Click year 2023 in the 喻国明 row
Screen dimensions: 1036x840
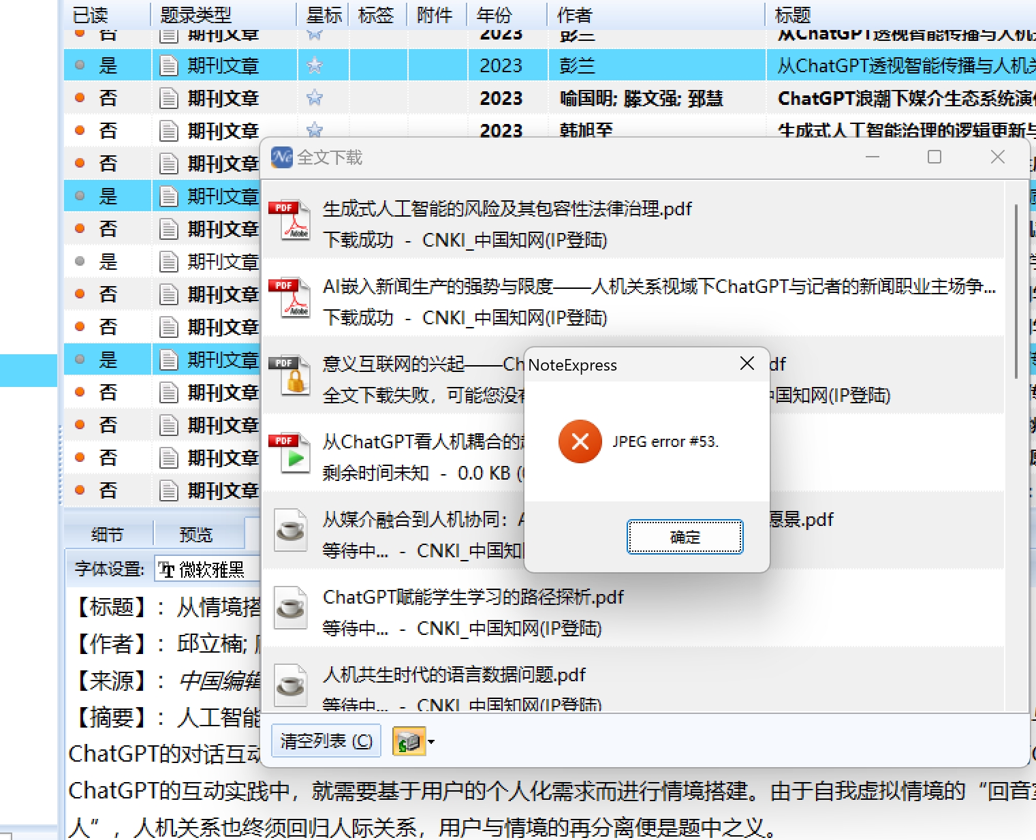(501, 98)
